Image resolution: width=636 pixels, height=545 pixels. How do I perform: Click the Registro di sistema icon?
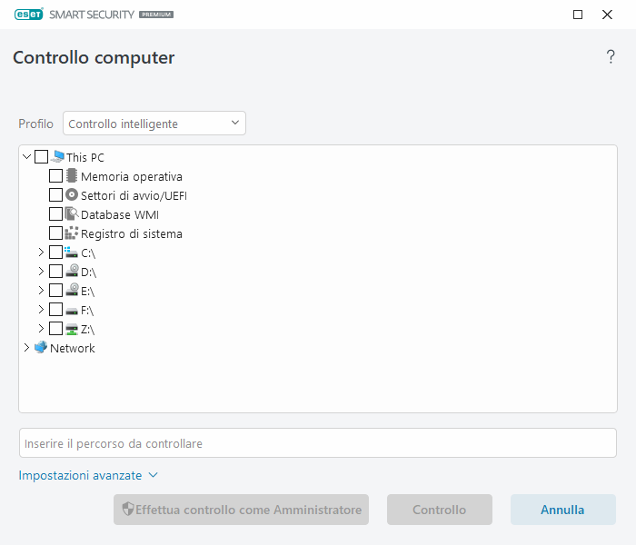(x=72, y=233)
